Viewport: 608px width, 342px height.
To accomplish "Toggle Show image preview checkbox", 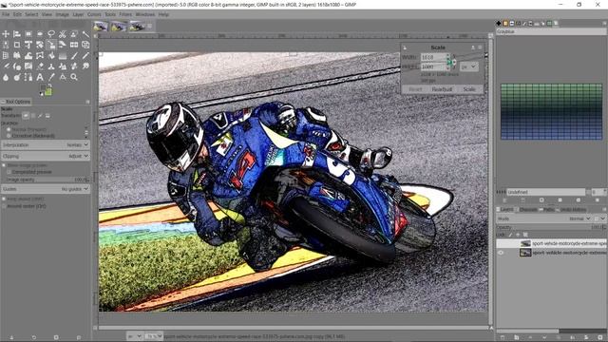I will pyautogui.click(x=4, y=165).
